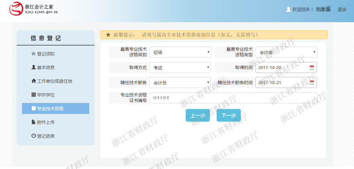Open calendar icon for 聘任技术职务时间
Image resolution: width=354 pixels, height=169 pixels.
[312, 82]
